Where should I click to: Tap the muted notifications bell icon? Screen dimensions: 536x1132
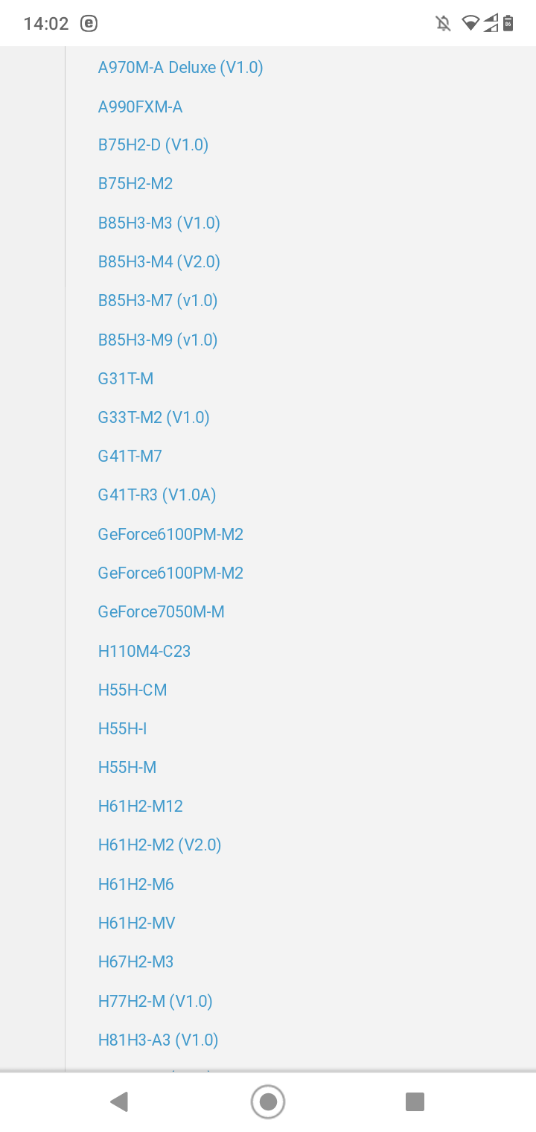[x=444, y=23]
